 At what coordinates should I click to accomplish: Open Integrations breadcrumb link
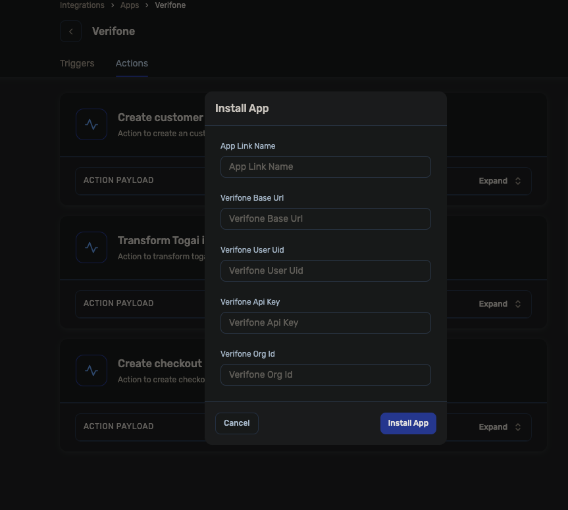coord(82,5)
